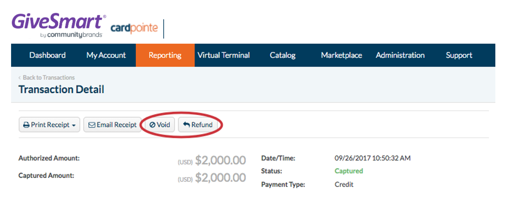Click the refund reply-arrow icon
This screenshot has height=206, width=510.
[186, 125]
